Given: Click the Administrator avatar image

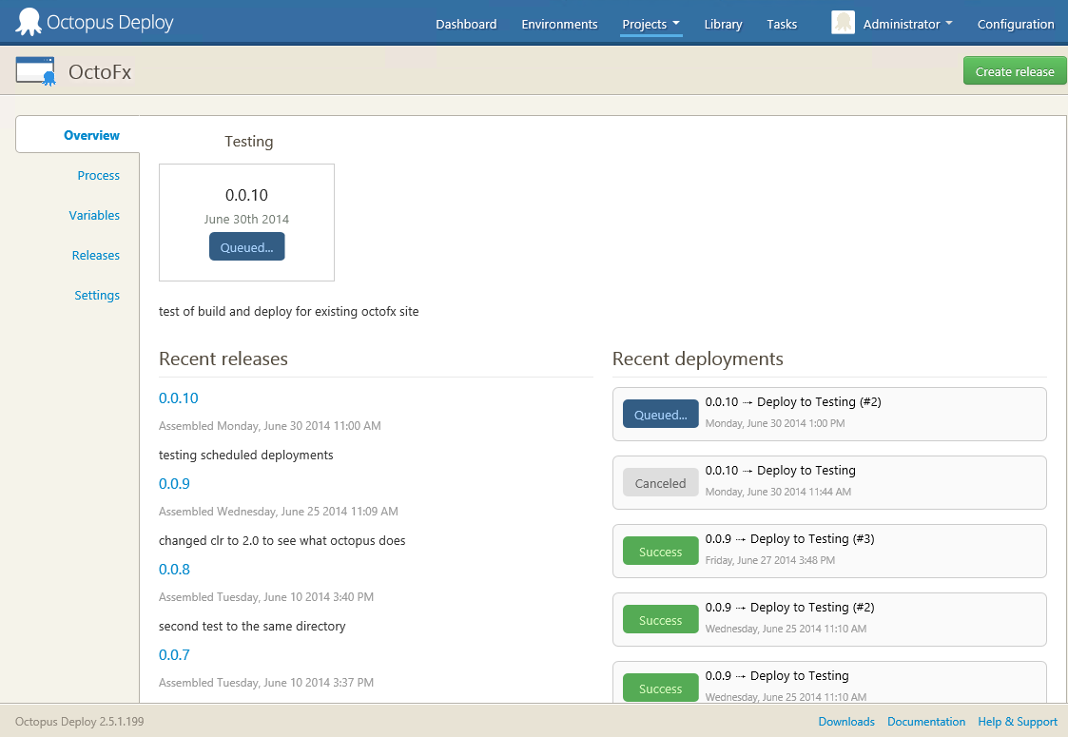Looking at the screenshot, I should tap(843, 22).
